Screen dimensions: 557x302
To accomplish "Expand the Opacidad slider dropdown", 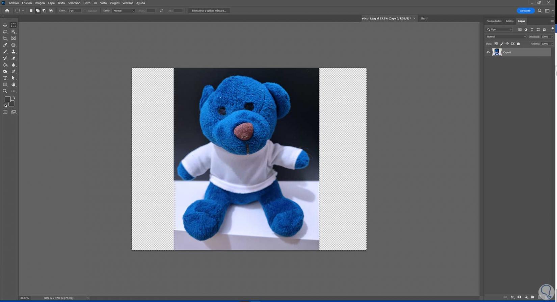I will click(x=552, y=36).
